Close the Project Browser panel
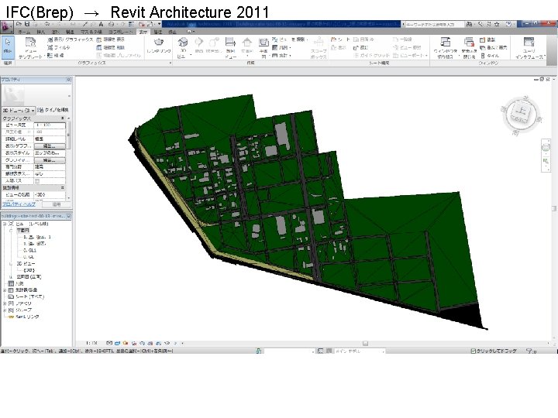 click(69, 216)
